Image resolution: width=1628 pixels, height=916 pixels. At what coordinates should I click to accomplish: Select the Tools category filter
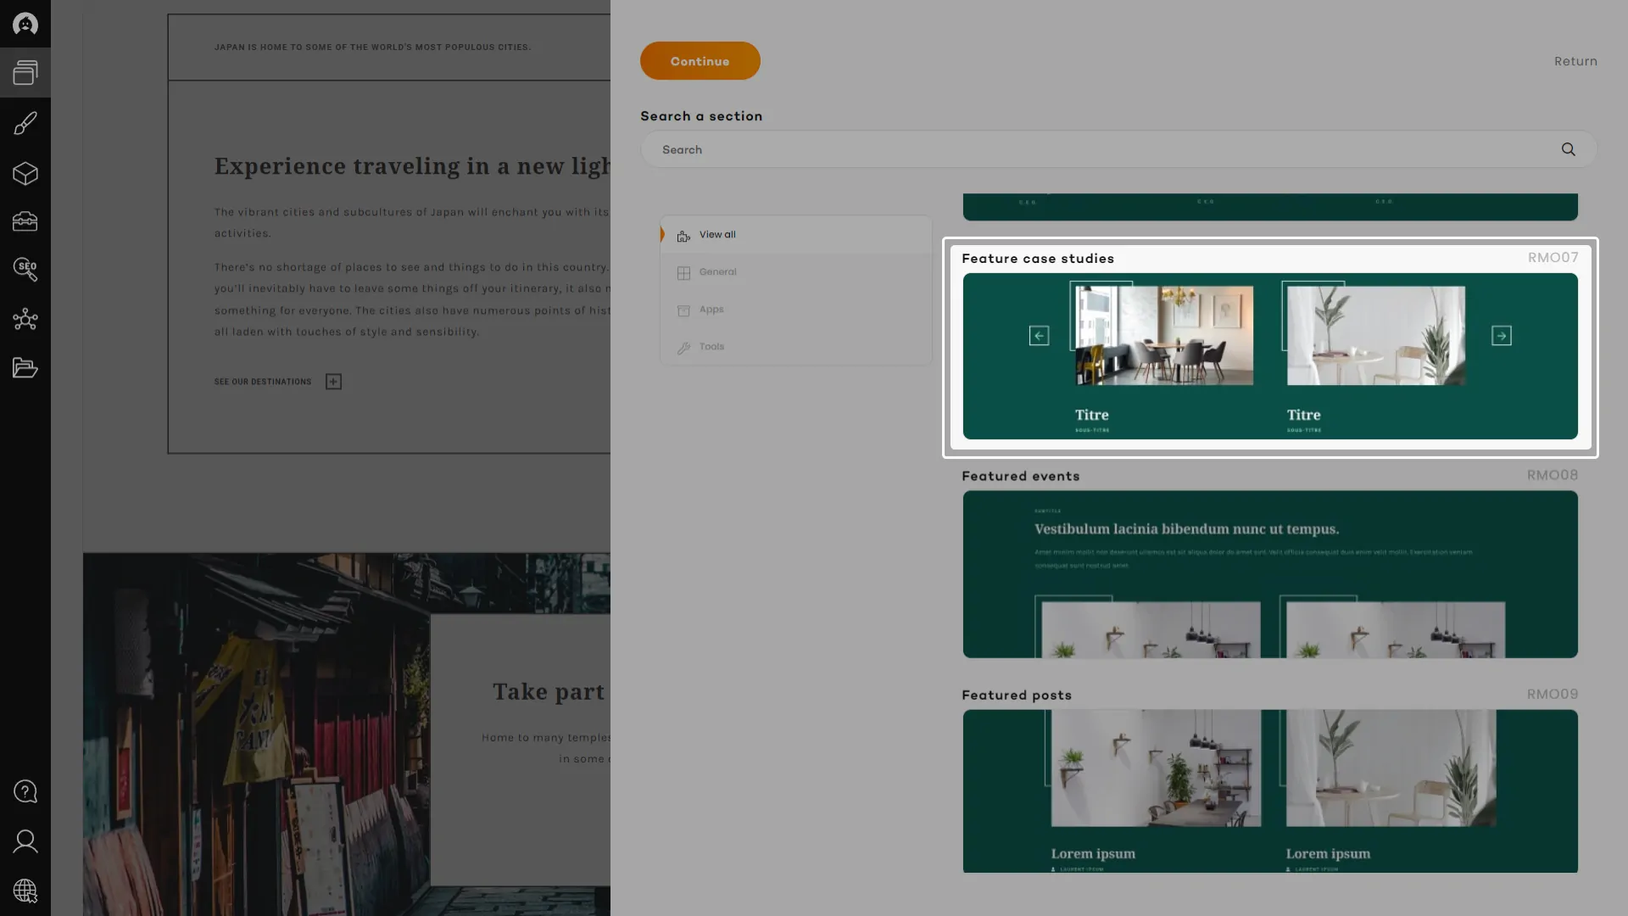pyautogui.click(x=711, y=347)
